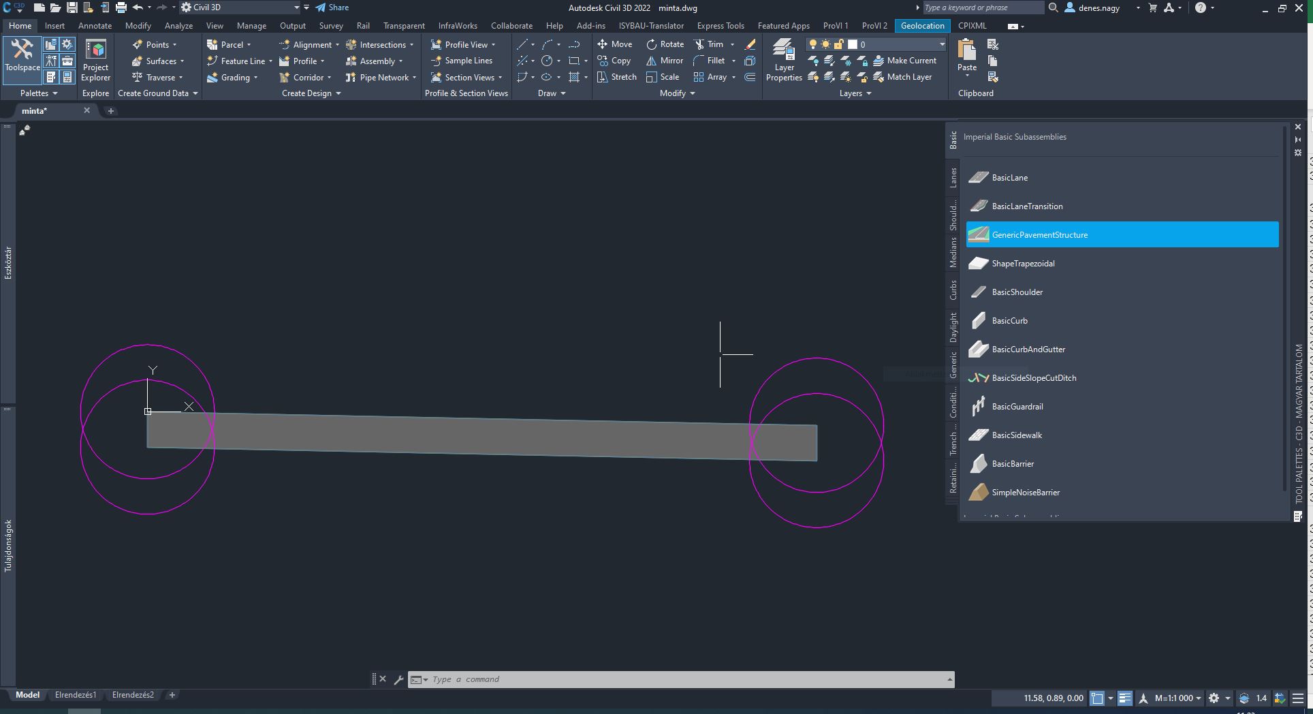1313x714 pixels.
Task: Click the Match Layer button
Action: pos(902,77)
